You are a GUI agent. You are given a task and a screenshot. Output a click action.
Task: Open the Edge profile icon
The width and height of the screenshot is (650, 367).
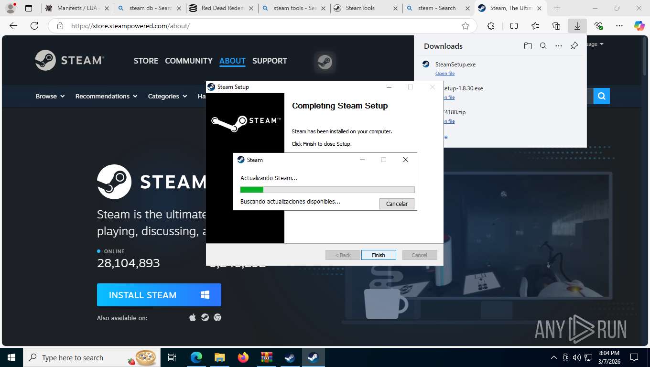(11, 8)
